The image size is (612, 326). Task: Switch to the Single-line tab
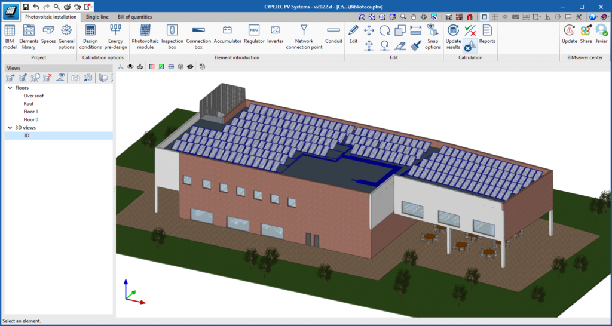(97, 17)
